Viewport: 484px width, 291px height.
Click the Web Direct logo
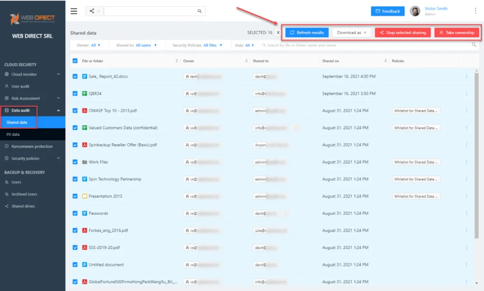pyautogui.click(x=32, y=19)
